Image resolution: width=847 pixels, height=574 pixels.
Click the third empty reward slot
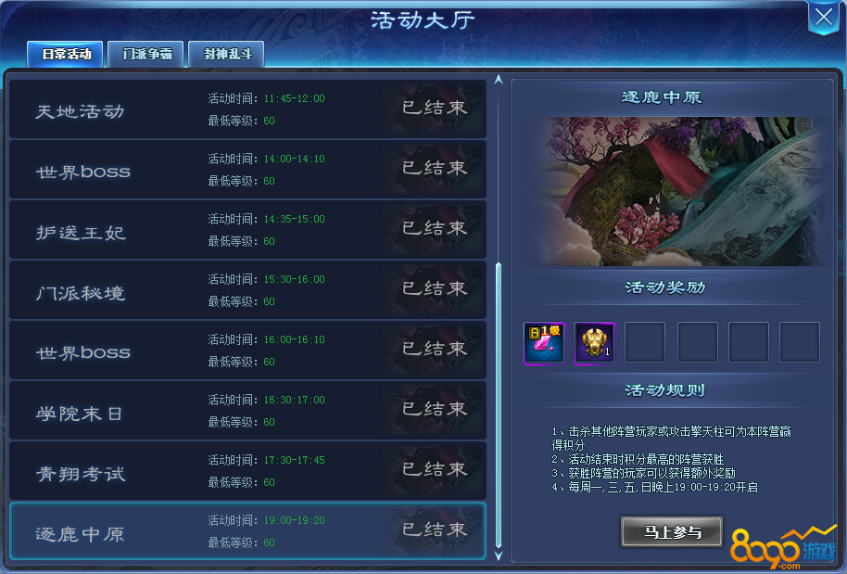click(x=748, y=342)
